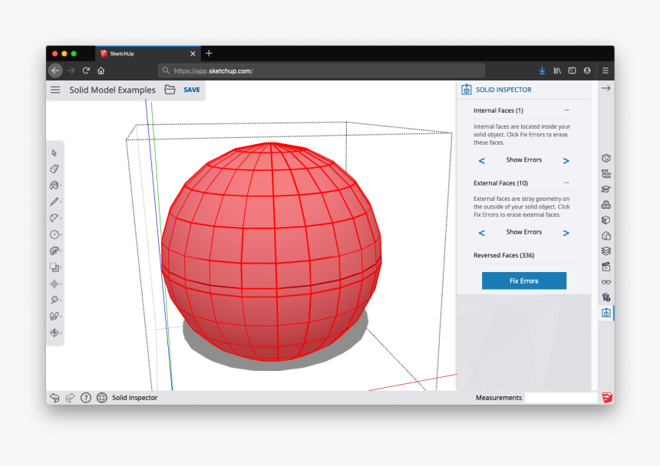Choose the Circle shape tool

(54, 234)
